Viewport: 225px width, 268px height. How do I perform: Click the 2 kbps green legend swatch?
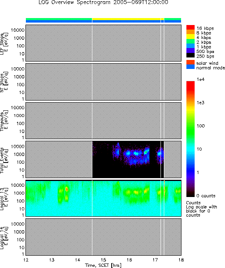click(x=191, y=41)
